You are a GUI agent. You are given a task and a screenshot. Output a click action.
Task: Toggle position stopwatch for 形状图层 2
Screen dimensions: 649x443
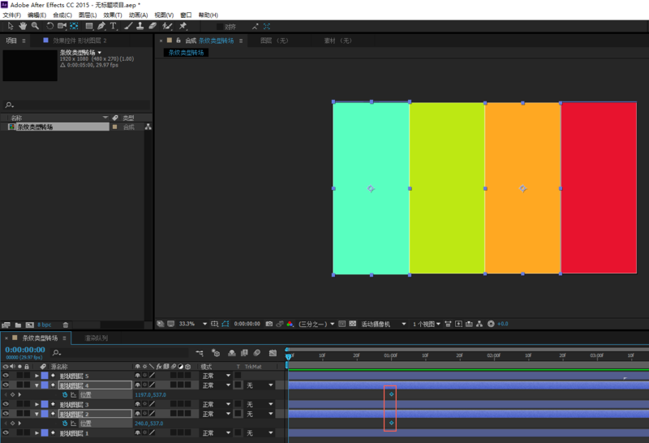[x=65, y=424]
